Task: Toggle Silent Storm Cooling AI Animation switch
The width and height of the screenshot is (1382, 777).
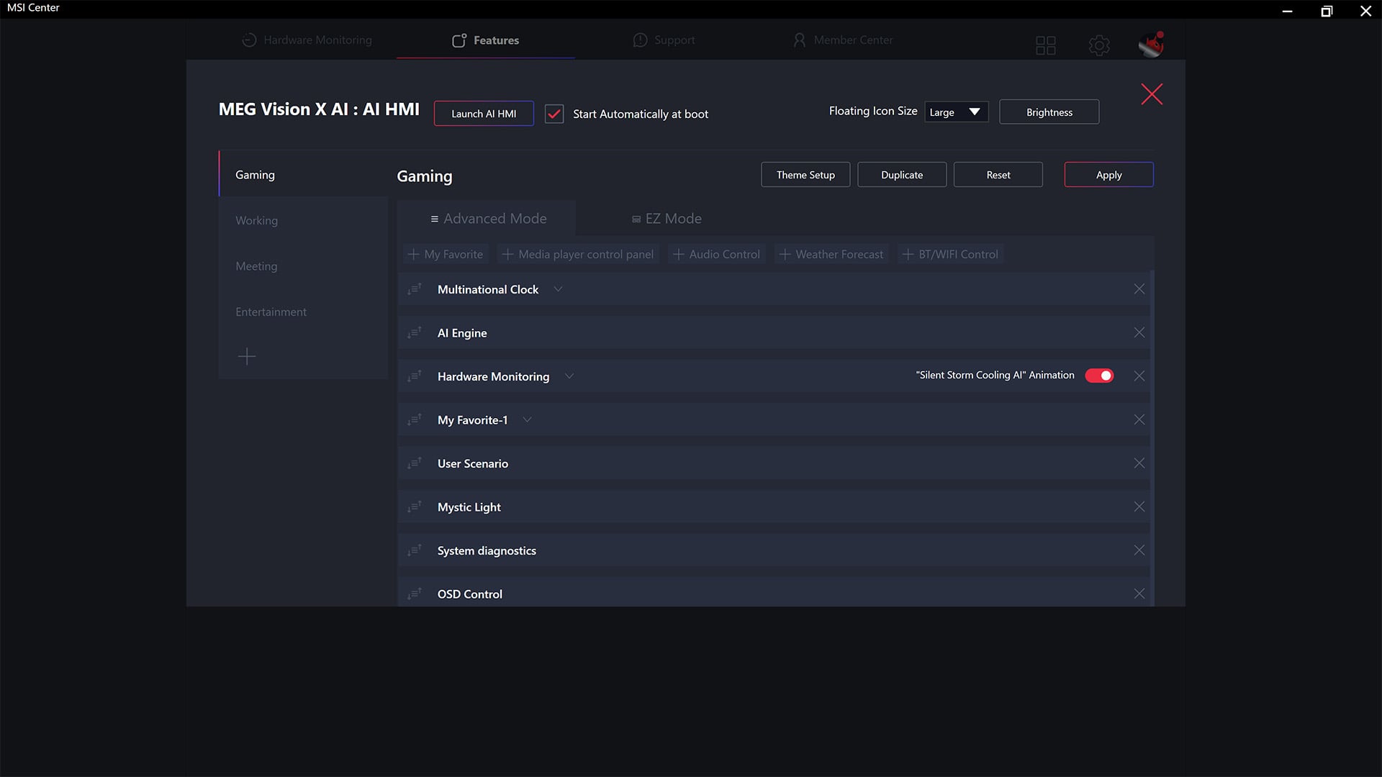Action: pyautogui.click(x=1099, y=376)
